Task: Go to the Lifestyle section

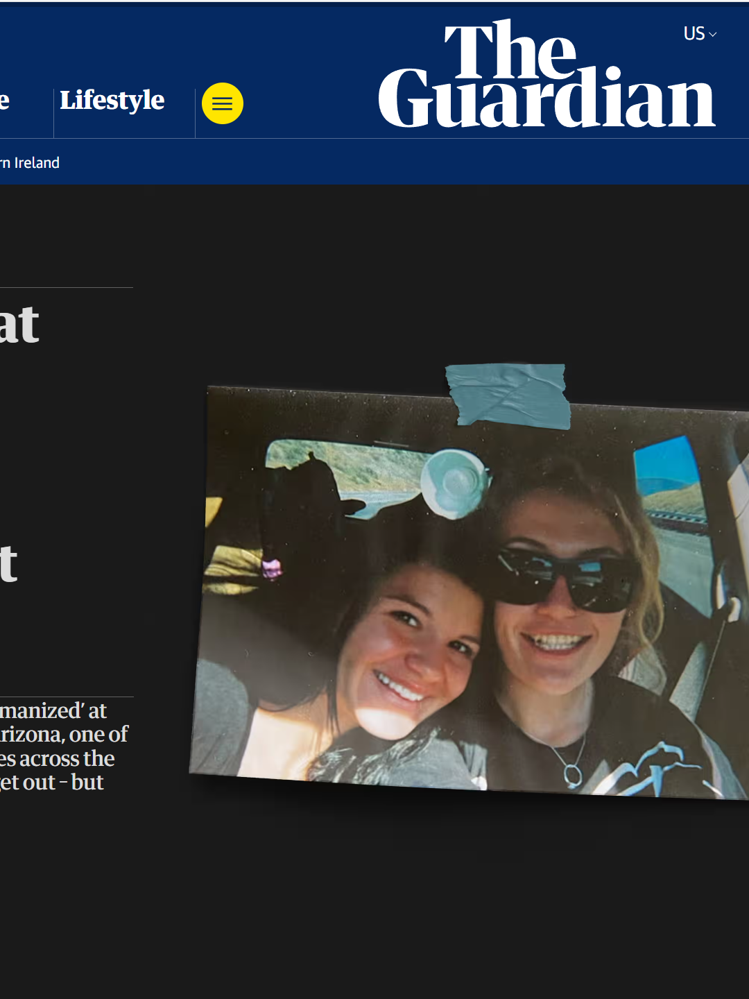Action: pos(112,100)
